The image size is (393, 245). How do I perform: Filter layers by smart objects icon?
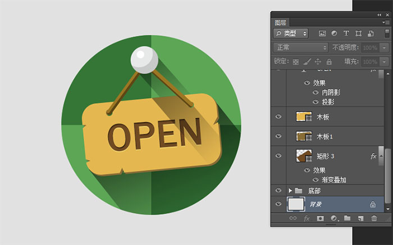pyautogui.click(x=371, y=33)
